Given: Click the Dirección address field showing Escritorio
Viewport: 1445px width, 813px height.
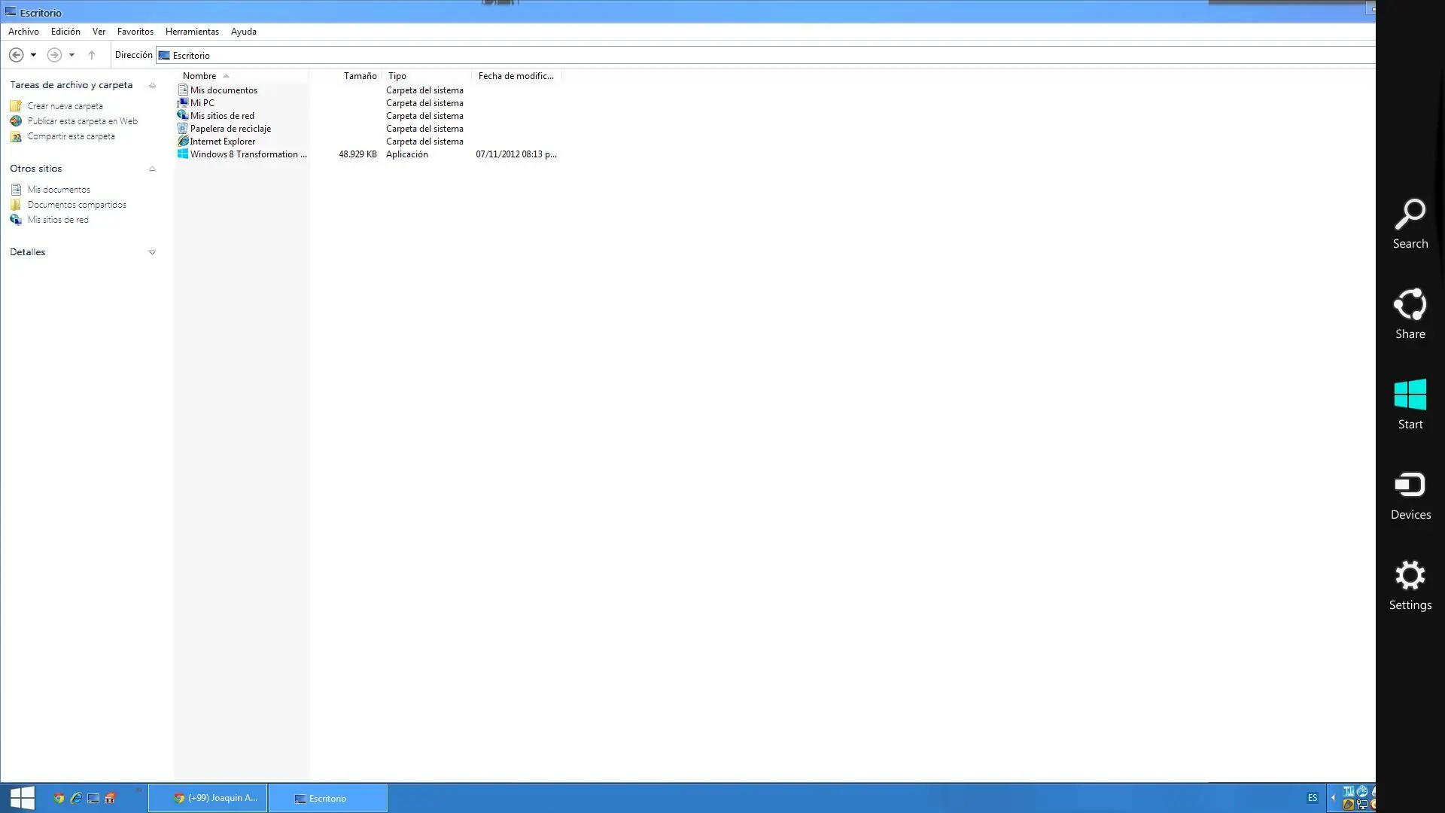Looking at the screenshot, I should coord(765,55).
